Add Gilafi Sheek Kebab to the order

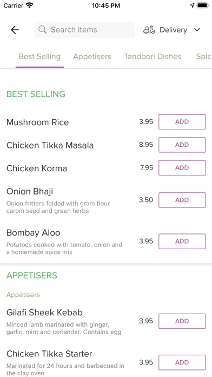[x=182, y=321]
